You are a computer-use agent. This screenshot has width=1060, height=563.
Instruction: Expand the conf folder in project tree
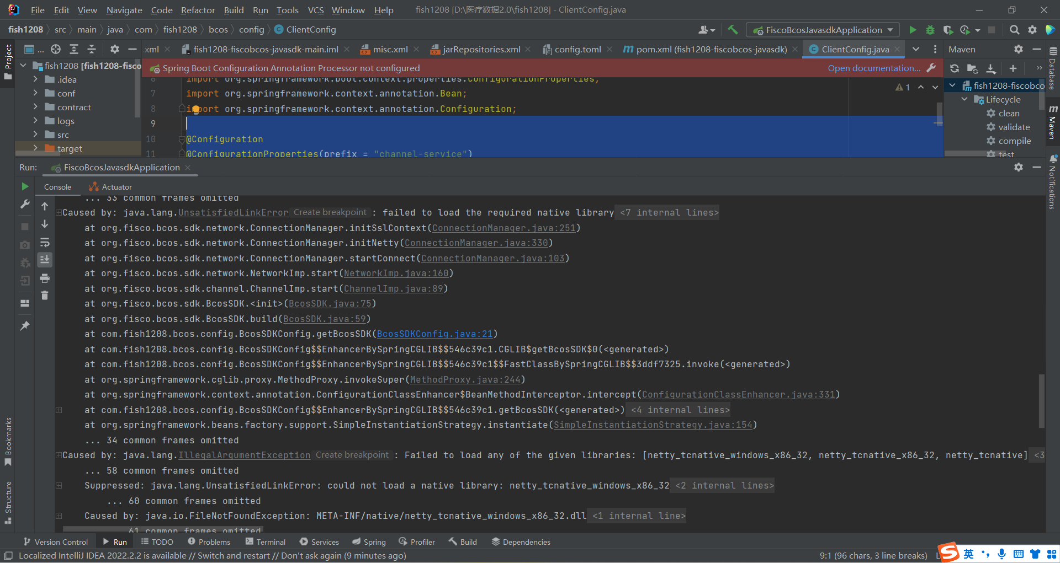35,93
